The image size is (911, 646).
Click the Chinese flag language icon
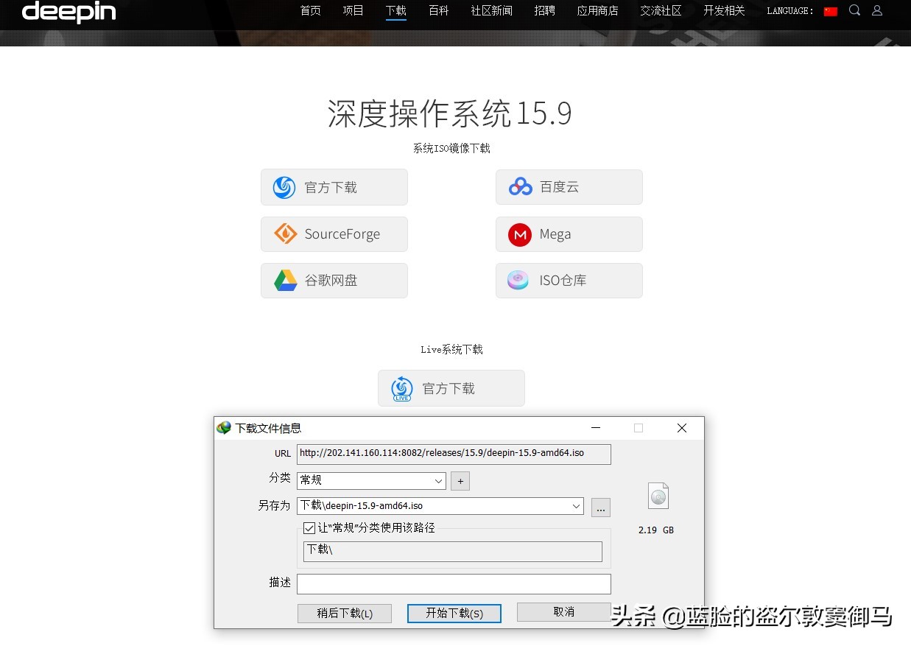(831, 10)
